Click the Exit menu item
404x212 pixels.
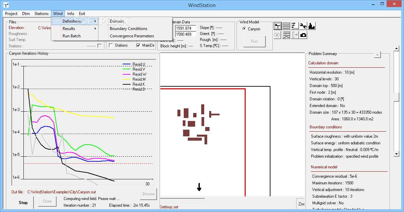click(82, 14)
